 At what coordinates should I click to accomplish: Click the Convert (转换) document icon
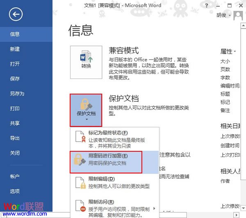pos(86,62)
